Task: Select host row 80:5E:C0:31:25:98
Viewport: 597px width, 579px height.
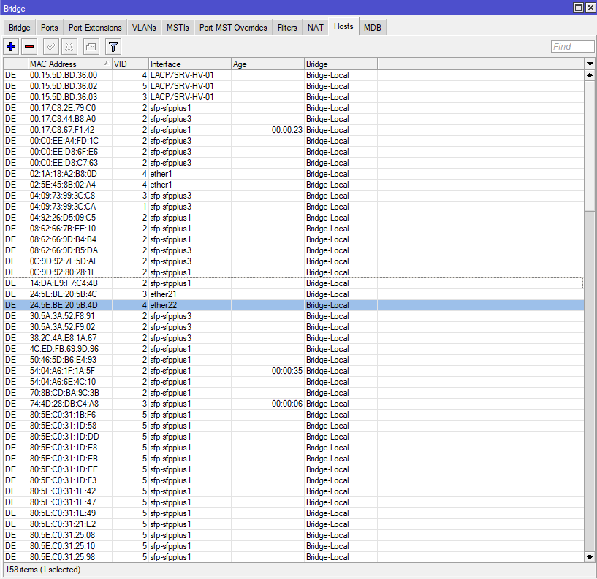Action: click(294, 557)
